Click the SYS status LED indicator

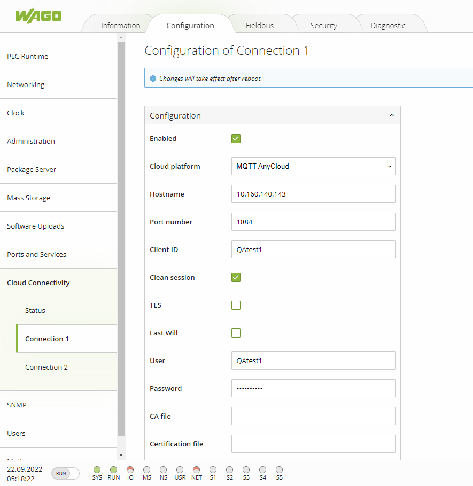97,469
